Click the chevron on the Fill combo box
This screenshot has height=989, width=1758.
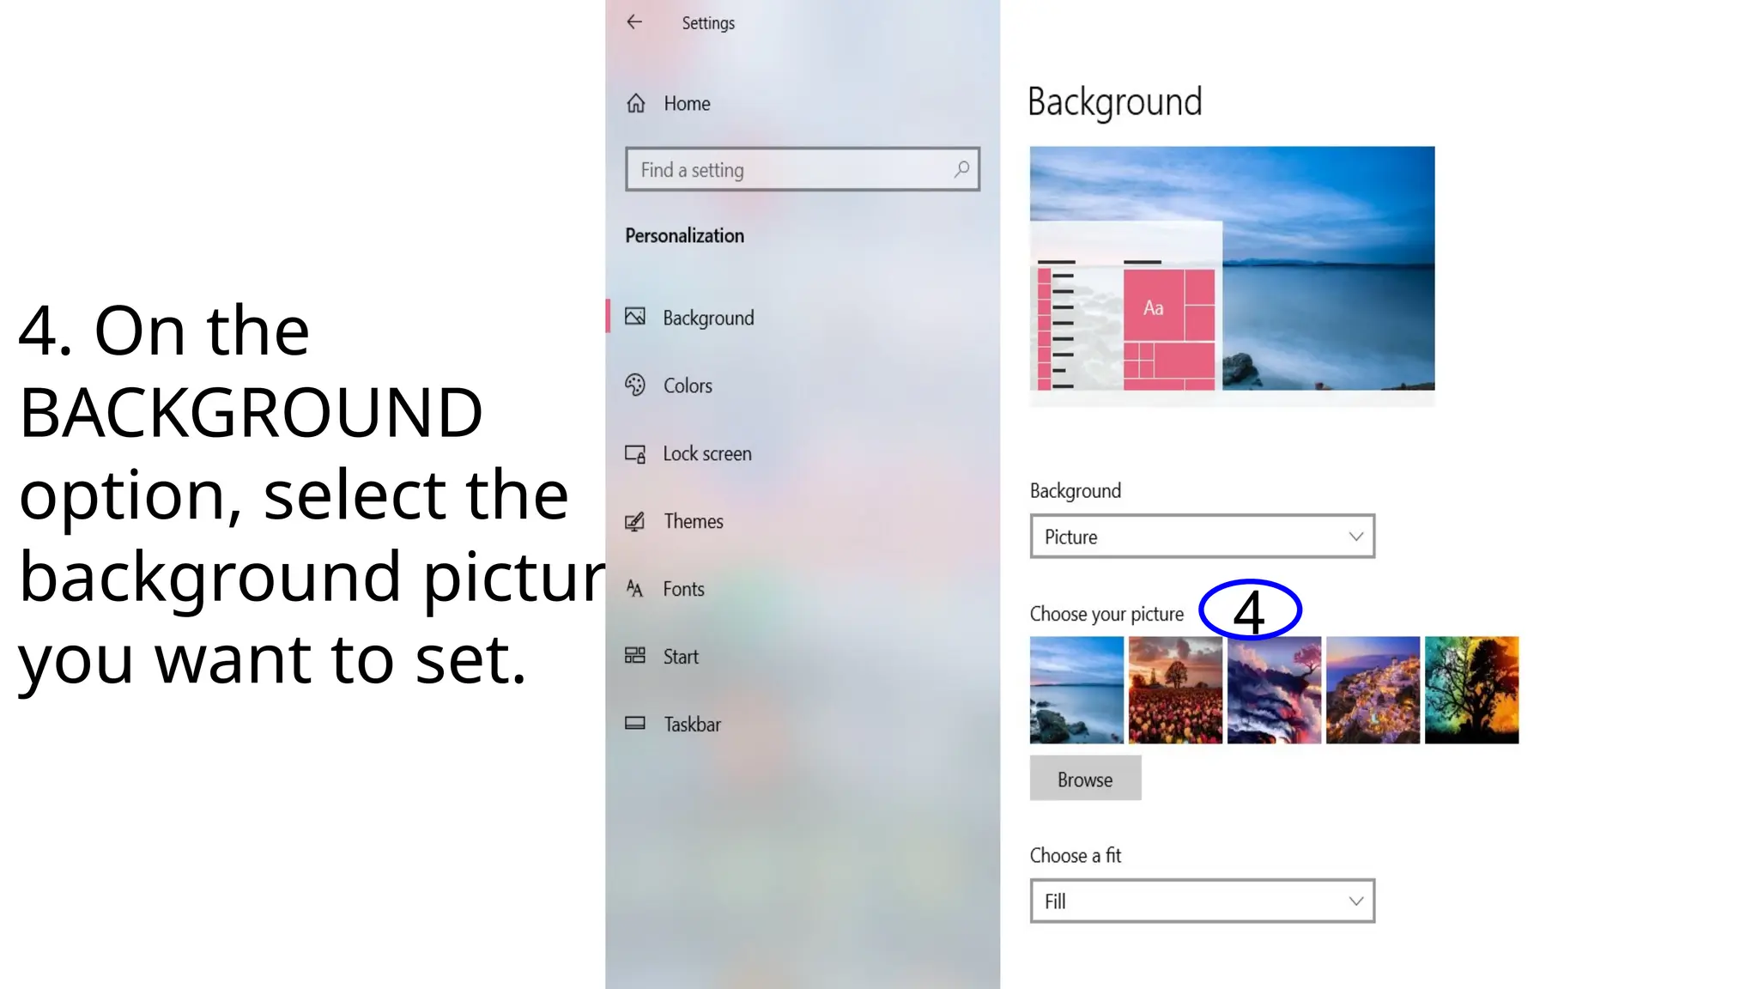[x=1355, y=901]
